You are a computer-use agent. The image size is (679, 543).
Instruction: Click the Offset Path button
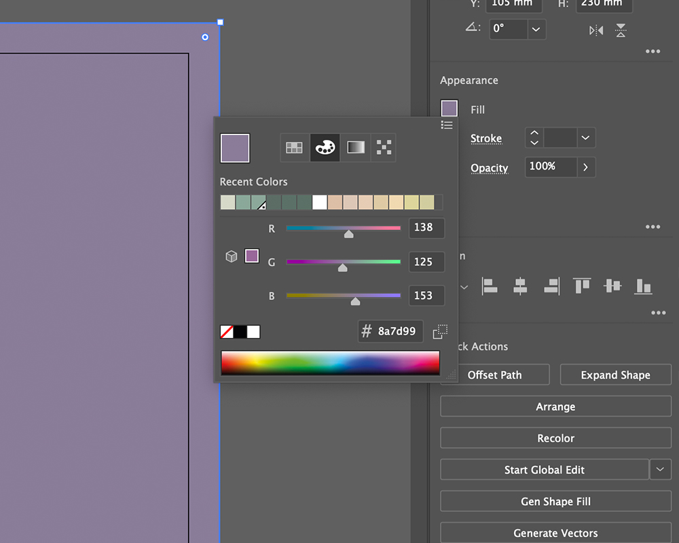tap(495, 375)
